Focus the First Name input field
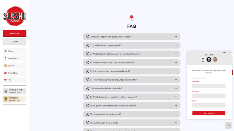This screenshot has height=131, width=234. (209, 86)
